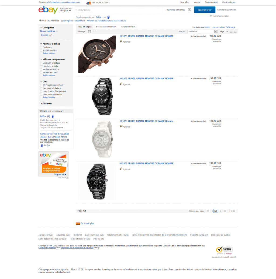Click the Norton Secured badge

click(x=224, y=250)
